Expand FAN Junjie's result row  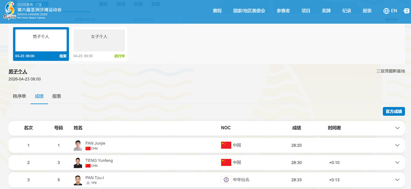click(x=397, y=145)
